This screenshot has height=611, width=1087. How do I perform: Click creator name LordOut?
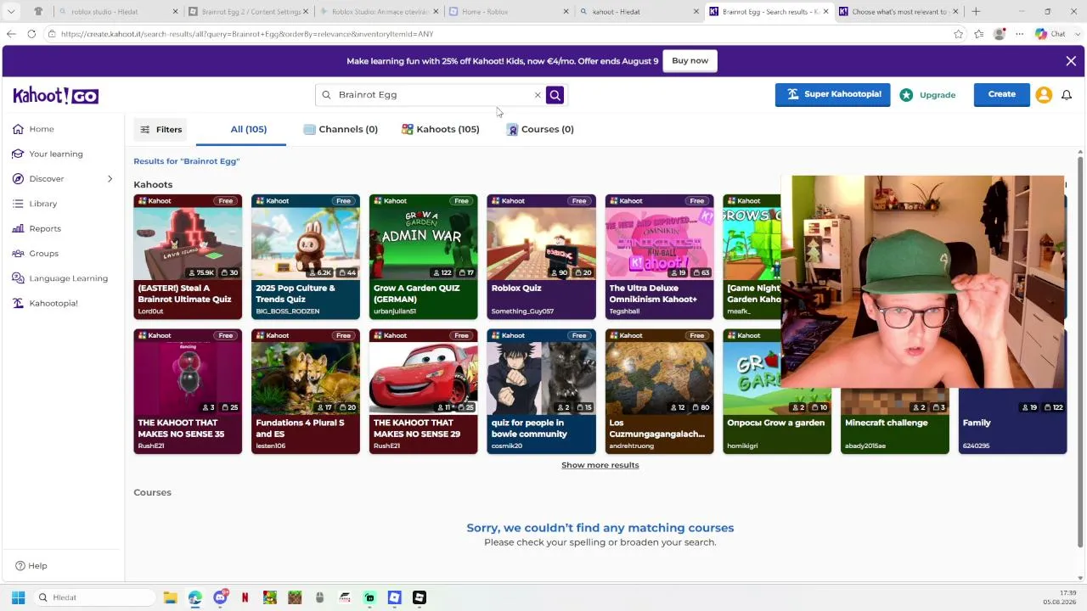click(x=150, y=311)
